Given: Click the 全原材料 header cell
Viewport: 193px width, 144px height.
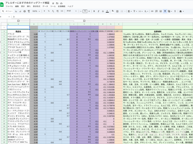Looking at the screenshot, I should 158,31.
